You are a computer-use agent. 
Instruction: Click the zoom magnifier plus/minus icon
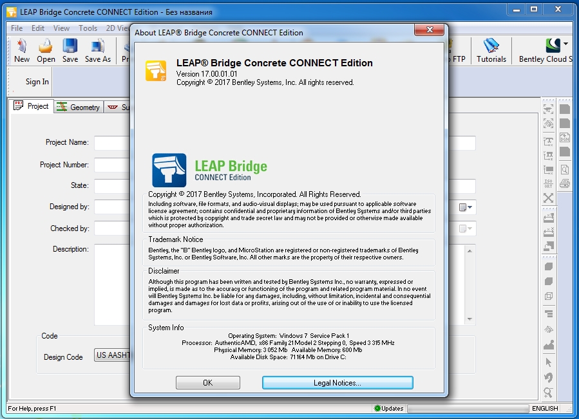coord(549,393)
